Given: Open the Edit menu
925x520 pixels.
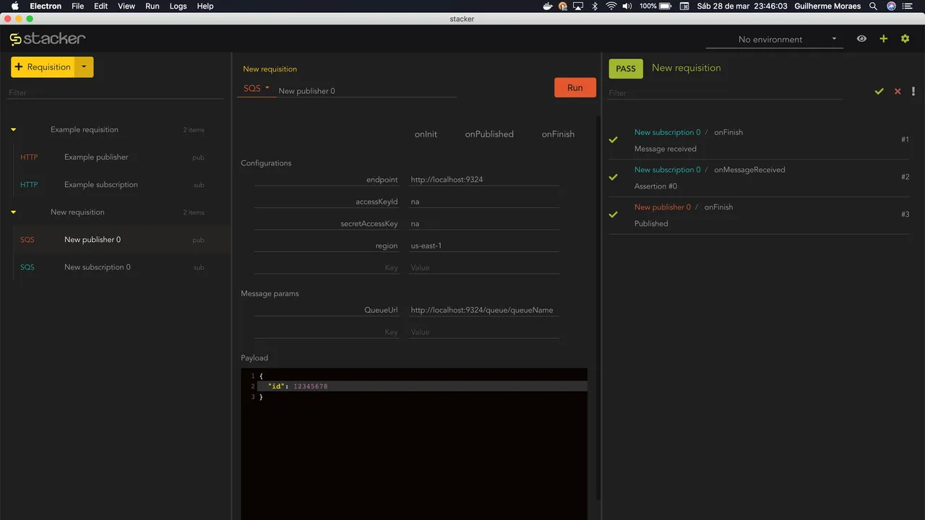Looking at the screenshot, I should coord(101,6).
